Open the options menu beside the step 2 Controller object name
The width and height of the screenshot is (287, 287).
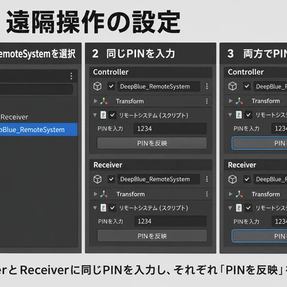(207, 87)
